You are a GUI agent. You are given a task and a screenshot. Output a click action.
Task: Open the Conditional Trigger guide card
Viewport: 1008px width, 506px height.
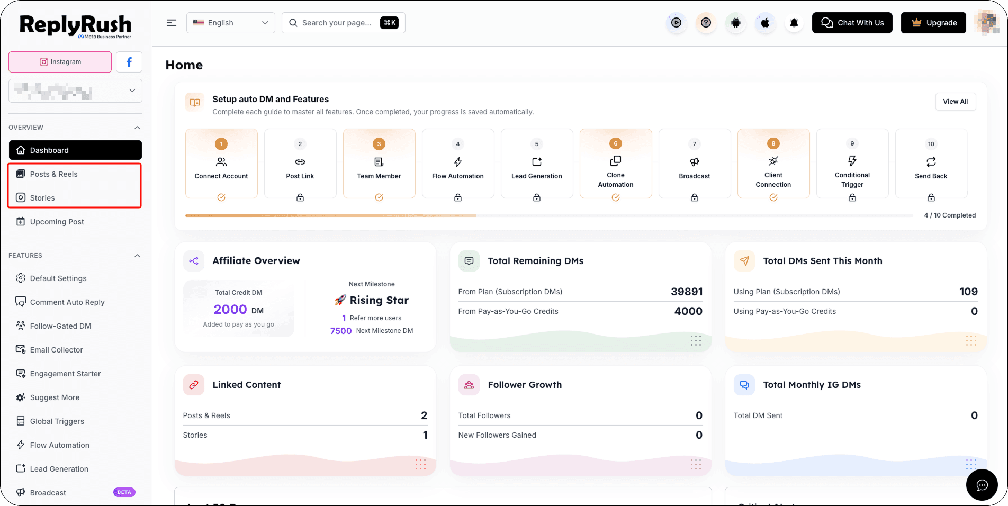click(x=852, y=164)
